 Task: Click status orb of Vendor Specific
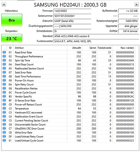(x=4, y=96)
